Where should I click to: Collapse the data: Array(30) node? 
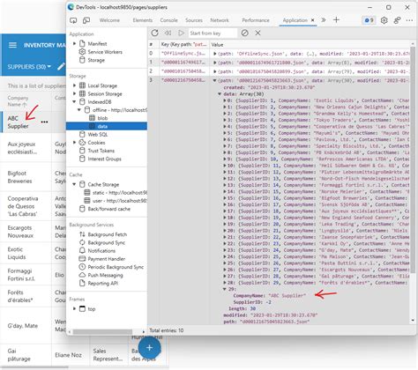tap(220, 94)
